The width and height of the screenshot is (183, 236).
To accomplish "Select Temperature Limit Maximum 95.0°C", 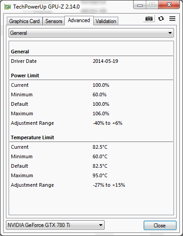I will pos(100,175).
